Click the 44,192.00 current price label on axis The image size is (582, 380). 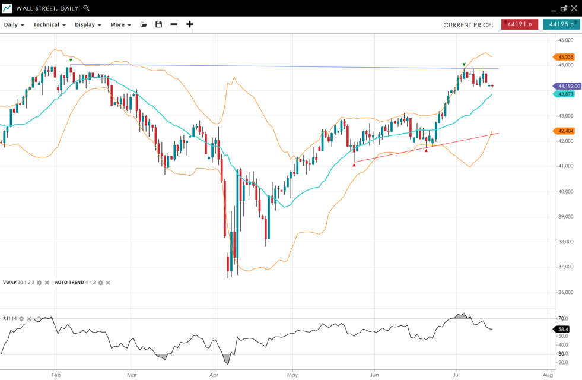568,86
